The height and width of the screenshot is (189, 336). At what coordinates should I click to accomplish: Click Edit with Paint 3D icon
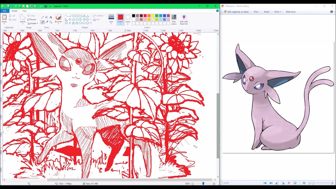point(184,20)
